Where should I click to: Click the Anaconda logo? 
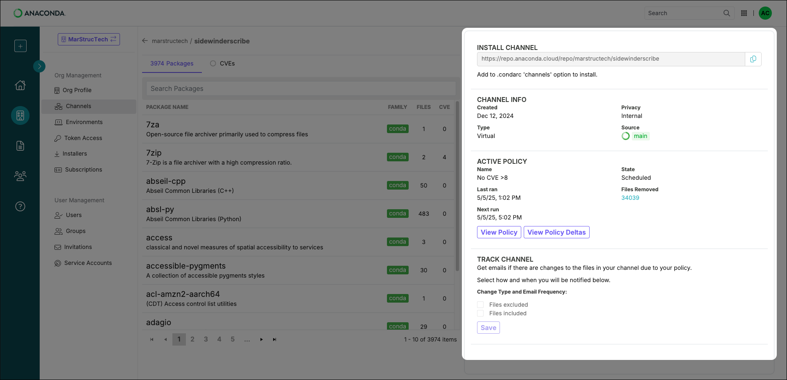39,13
